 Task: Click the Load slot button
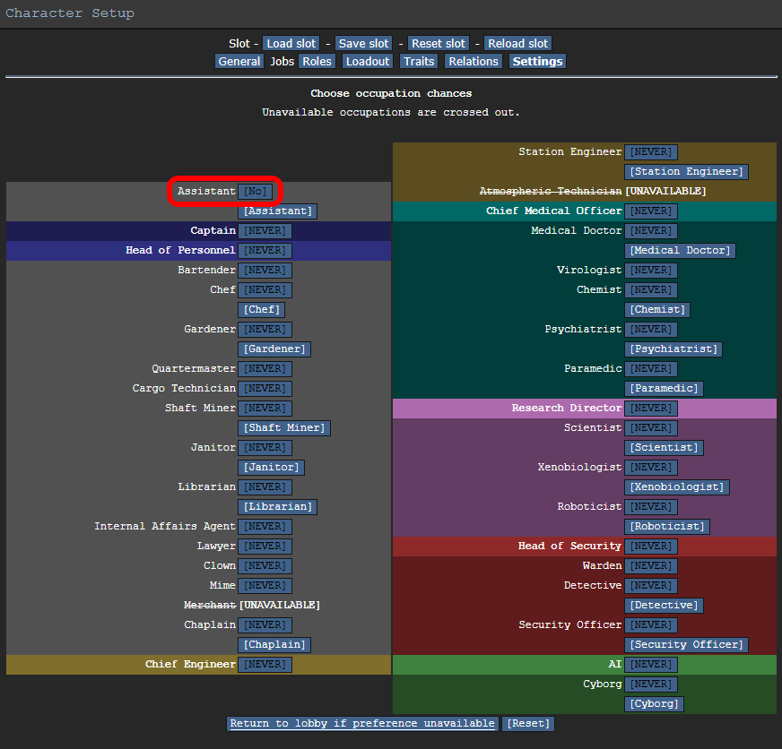tap(291, 43)
